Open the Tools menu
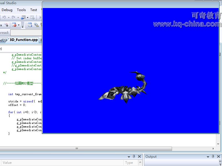Screen dimensions: 222x166 click(21, 10)
